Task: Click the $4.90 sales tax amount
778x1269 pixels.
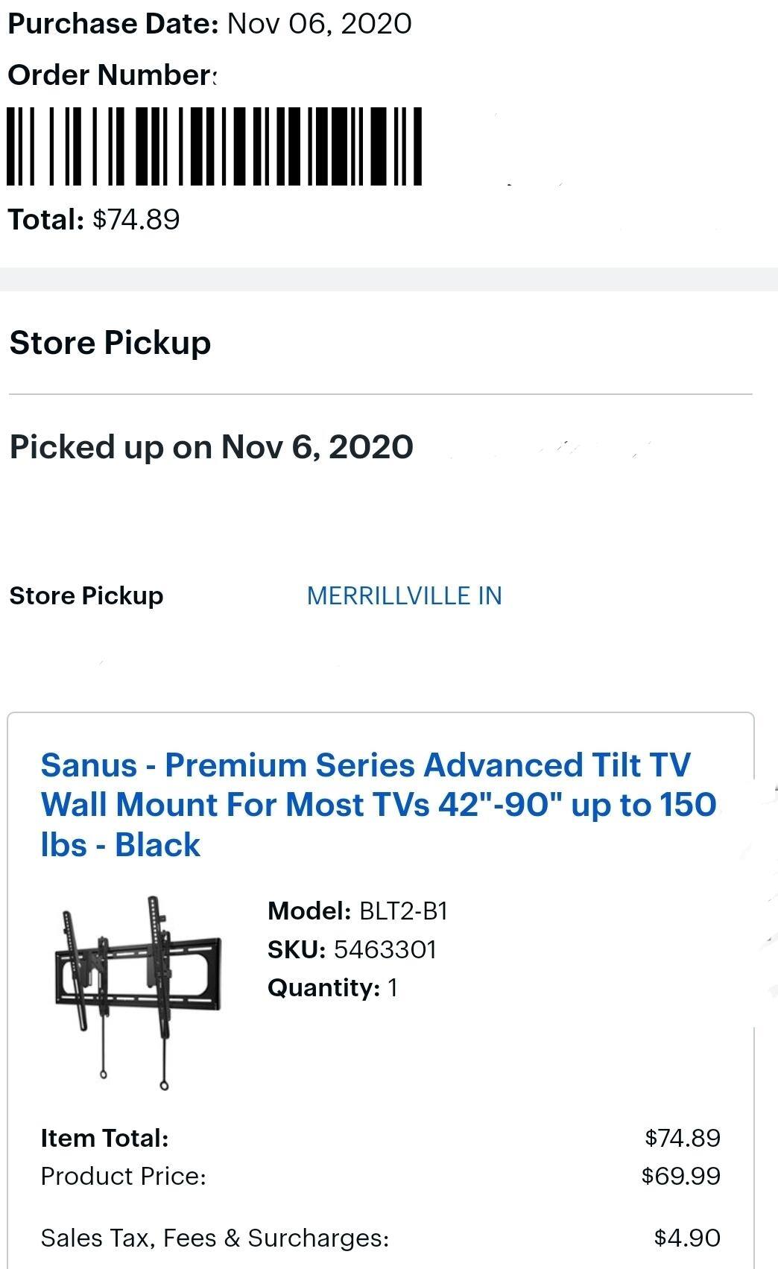Action: [x=687, y=1238]
